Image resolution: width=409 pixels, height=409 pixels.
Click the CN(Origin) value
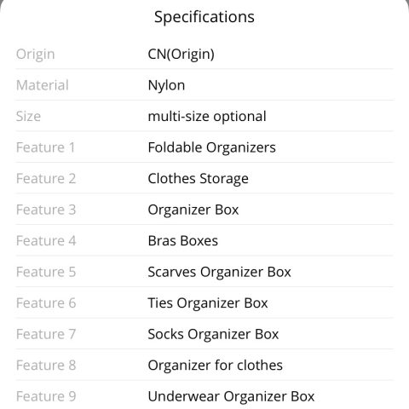click(x=181, y=55)
